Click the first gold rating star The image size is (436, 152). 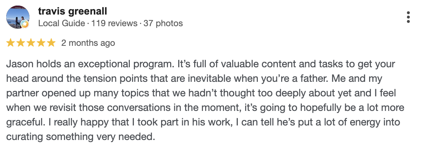11,43
